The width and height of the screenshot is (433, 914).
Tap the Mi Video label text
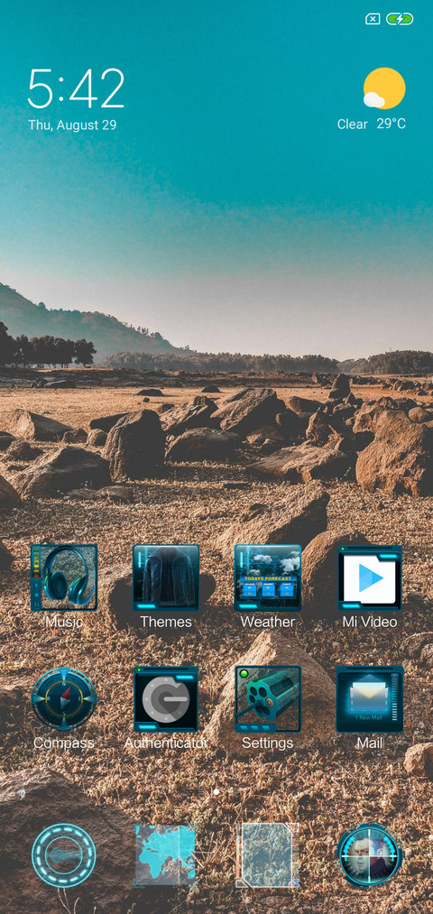click(370, 622)
